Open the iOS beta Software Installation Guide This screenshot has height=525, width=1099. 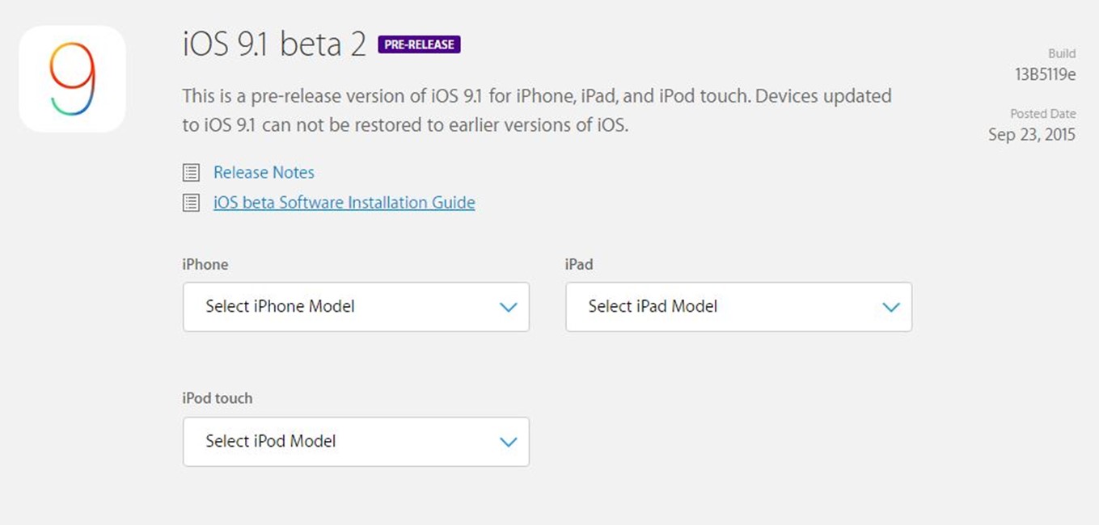[x=344, y=203]
